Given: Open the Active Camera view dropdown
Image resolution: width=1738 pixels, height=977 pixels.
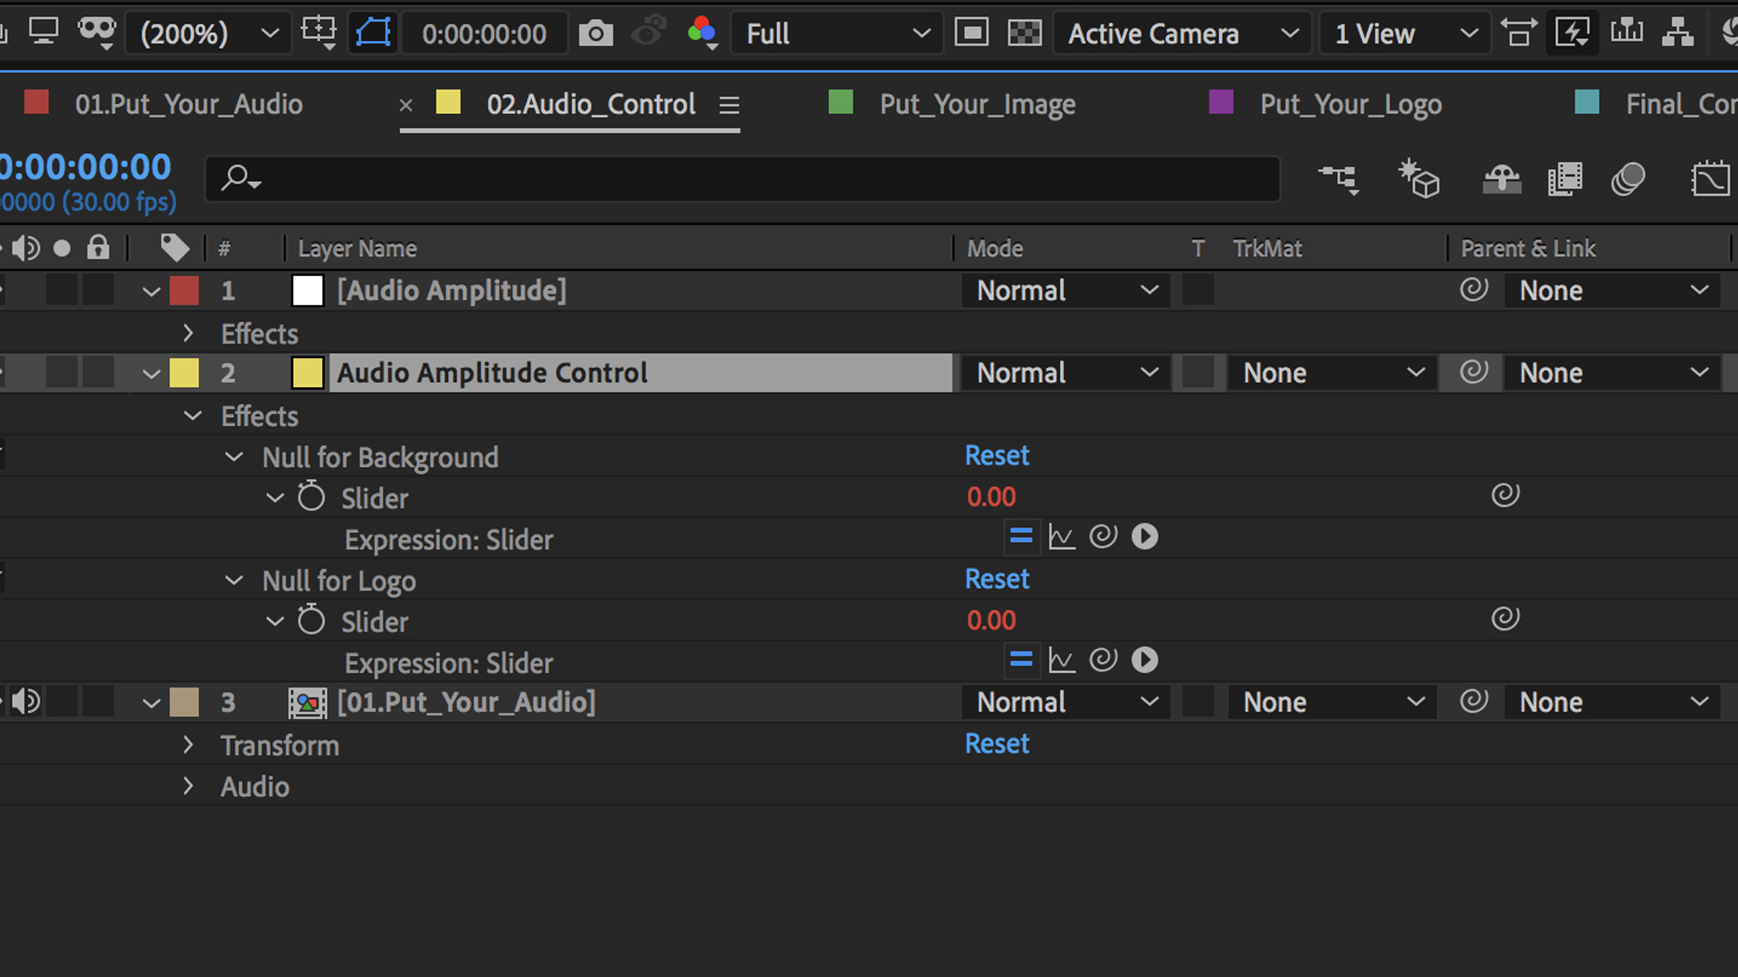Looking at the screenshot, I should click(1182, 34).
